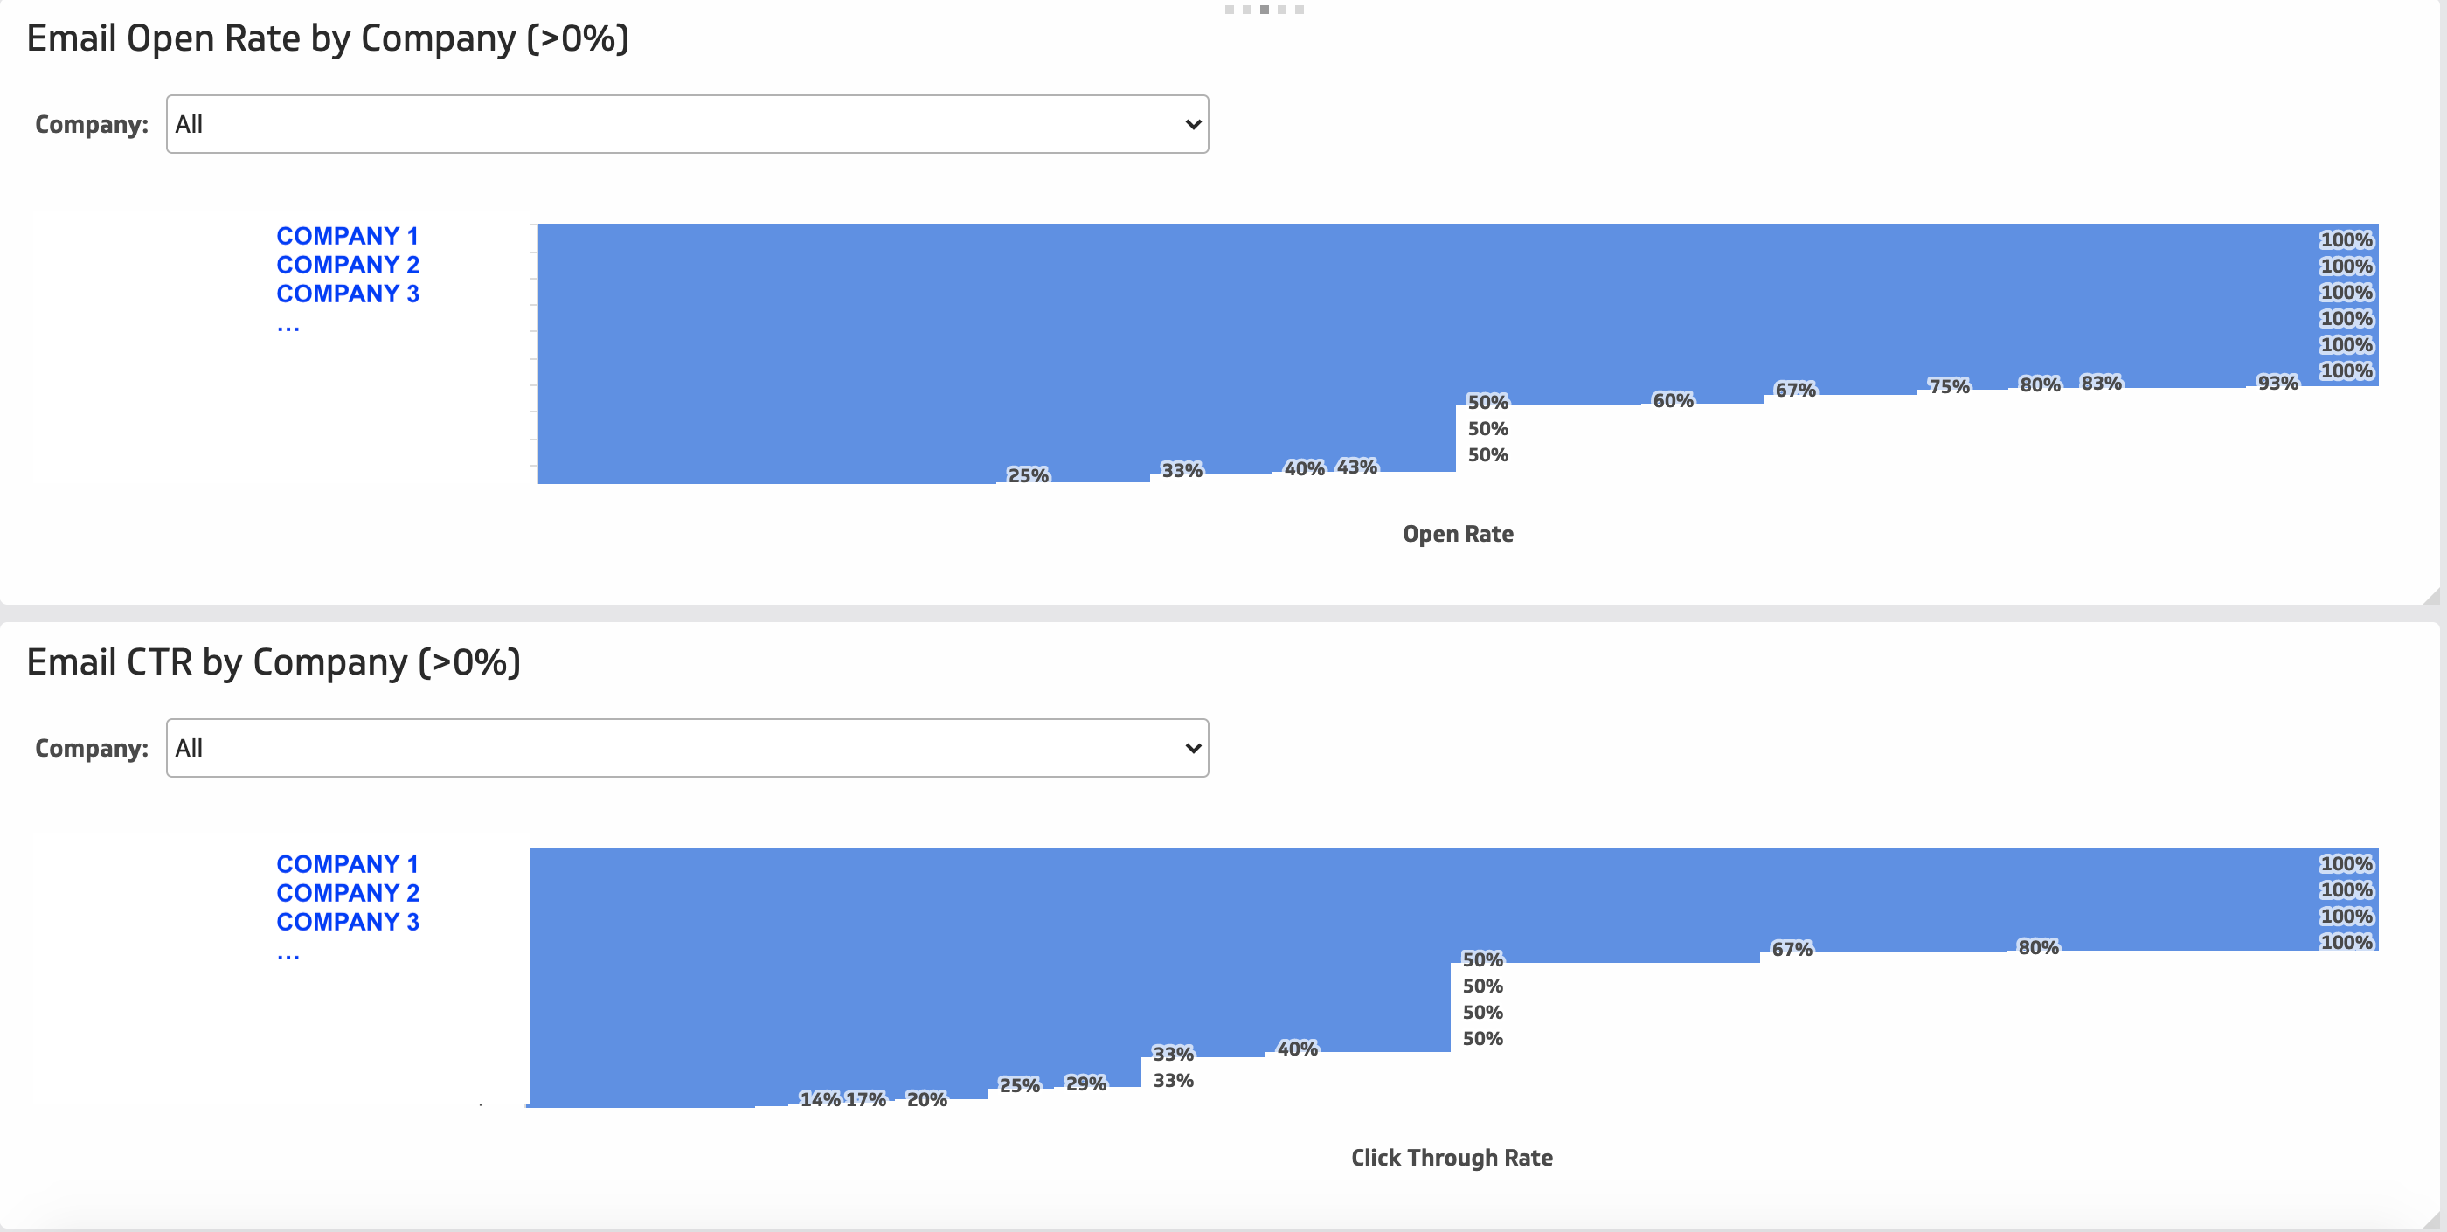Select the 29% bar label in CTR chart

pyautogui.click(x=1085, y=1083)
